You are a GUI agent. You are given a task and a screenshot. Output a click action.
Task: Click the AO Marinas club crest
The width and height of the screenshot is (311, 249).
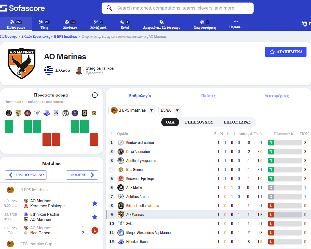pos(22,63)
